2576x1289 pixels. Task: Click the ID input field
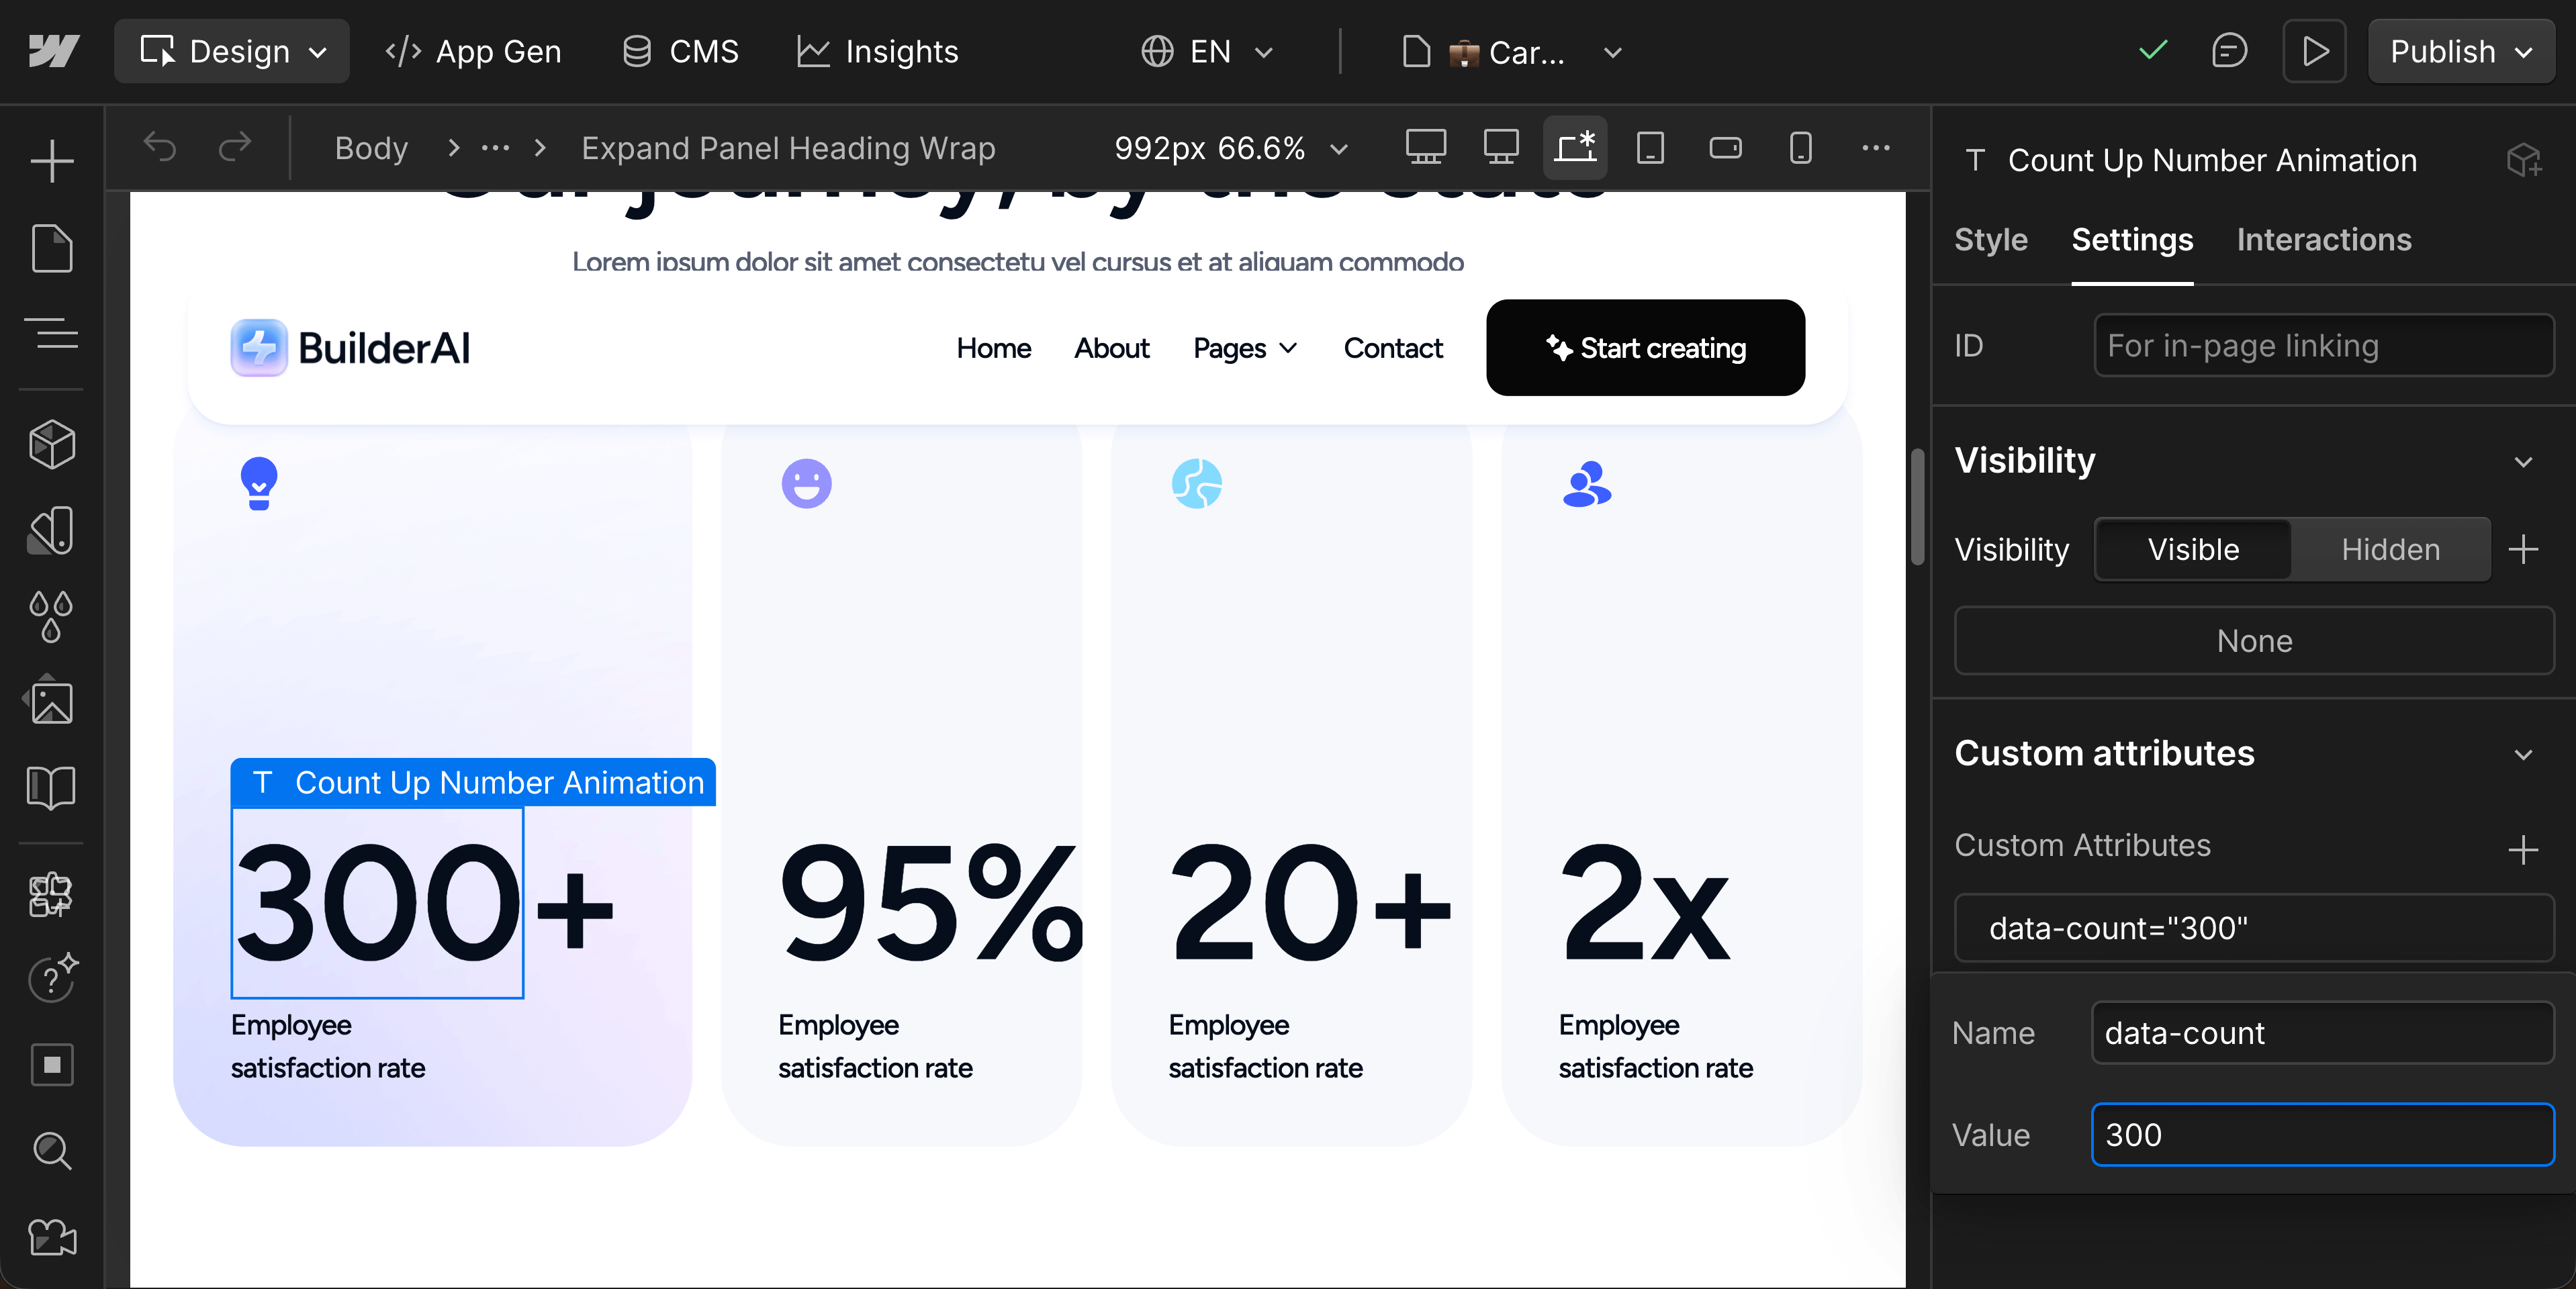click(2324, 345)
